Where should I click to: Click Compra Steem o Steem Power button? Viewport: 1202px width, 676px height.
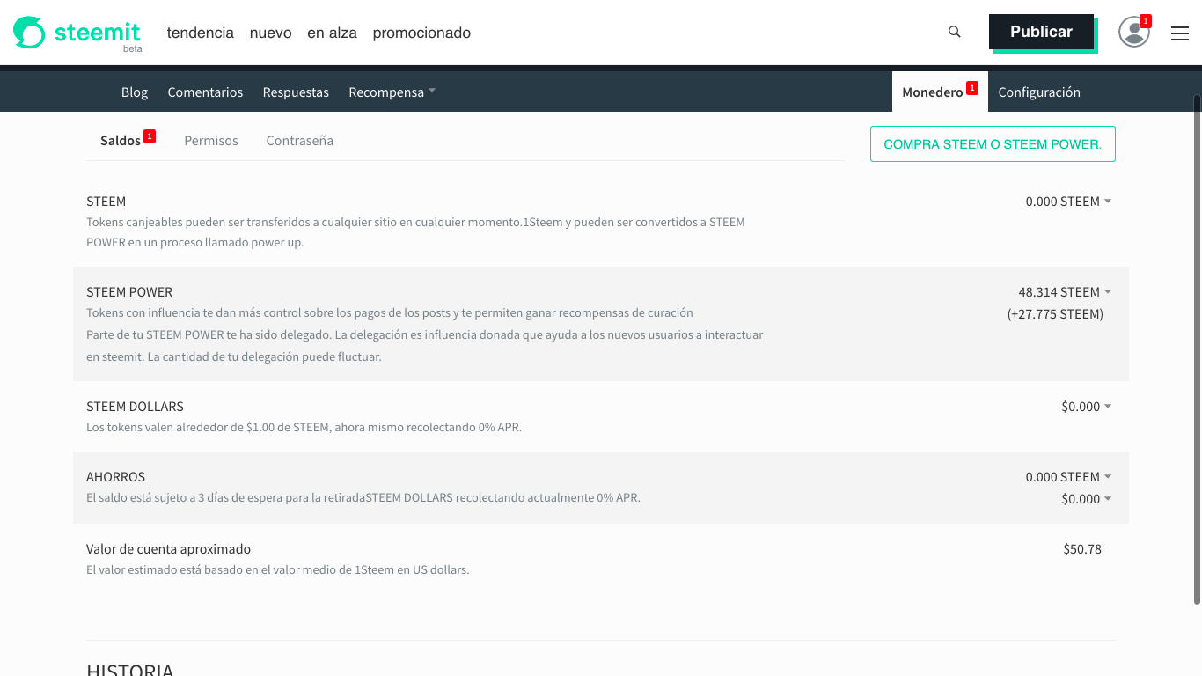click(x=993, y=144)
